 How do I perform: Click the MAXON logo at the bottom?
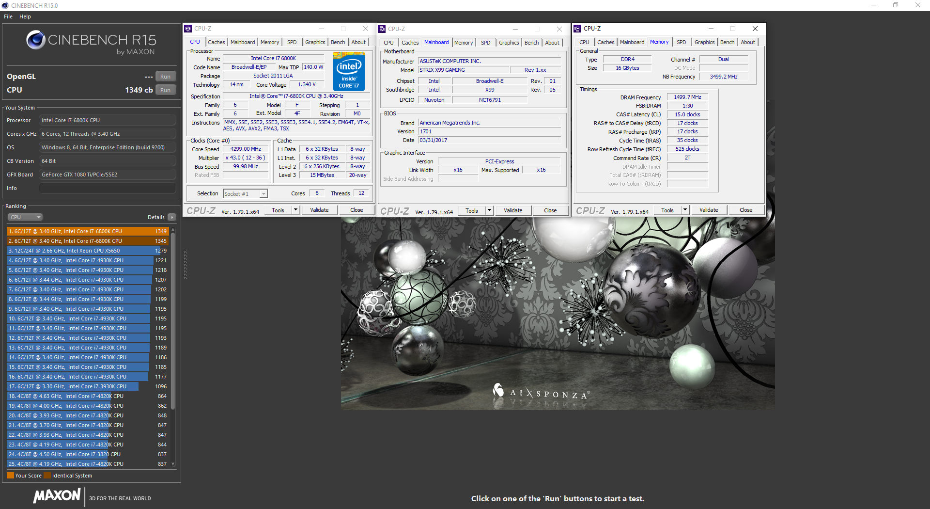pyautogui.click(x=57, y=495)
